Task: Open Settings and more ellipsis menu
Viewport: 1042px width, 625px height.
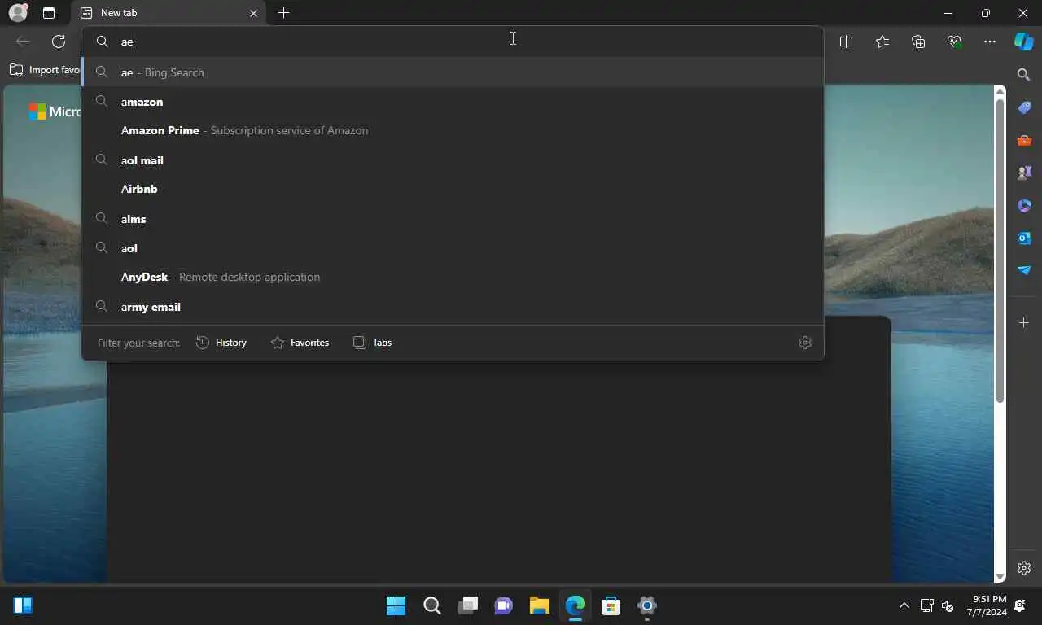Action: (x=990, y=42)
